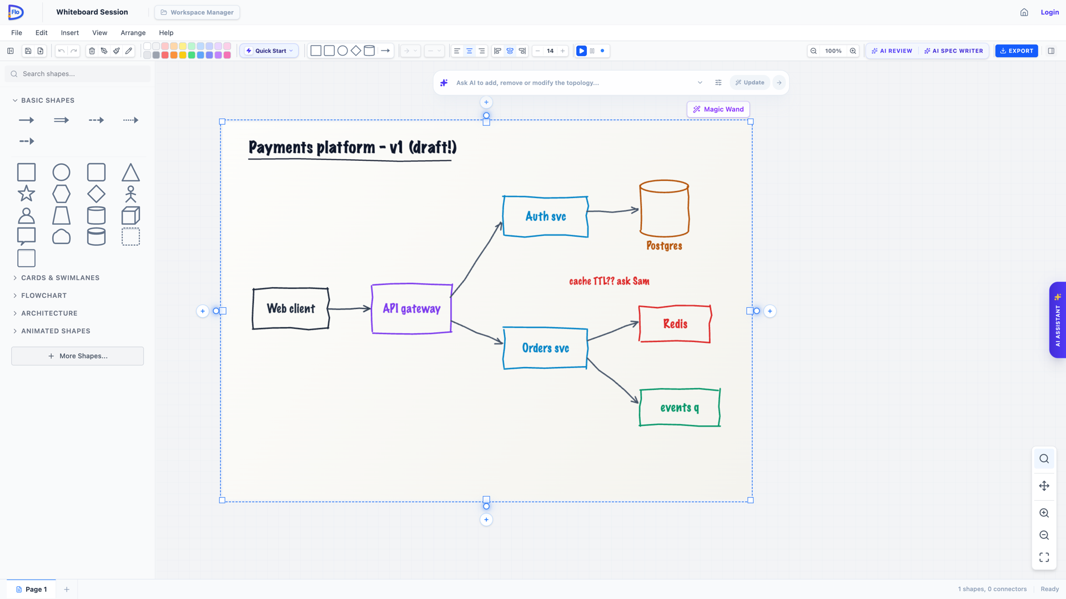
Task: Open the Edit menu
Action: pyautogui.click(x=42, y=33)
